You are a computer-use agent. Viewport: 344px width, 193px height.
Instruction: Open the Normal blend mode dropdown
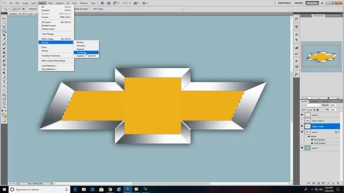pos(311,105)
